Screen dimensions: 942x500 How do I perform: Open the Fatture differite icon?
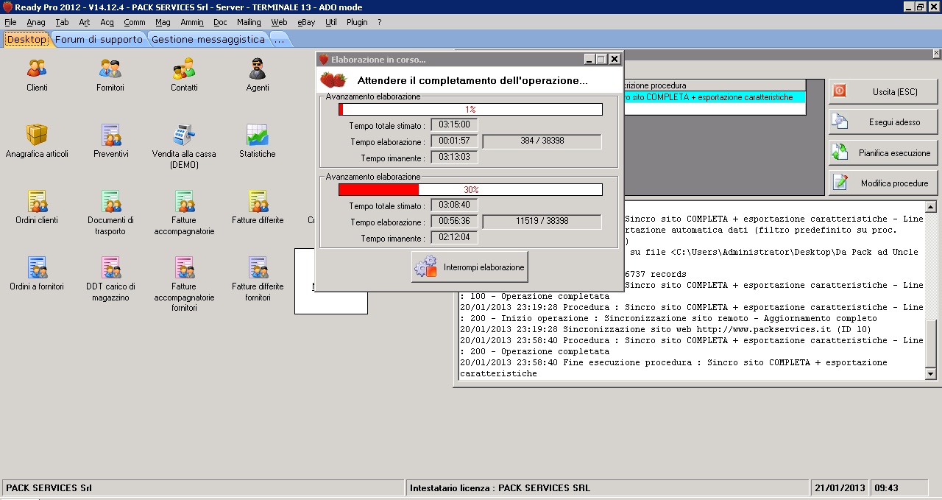coord(258,207)
